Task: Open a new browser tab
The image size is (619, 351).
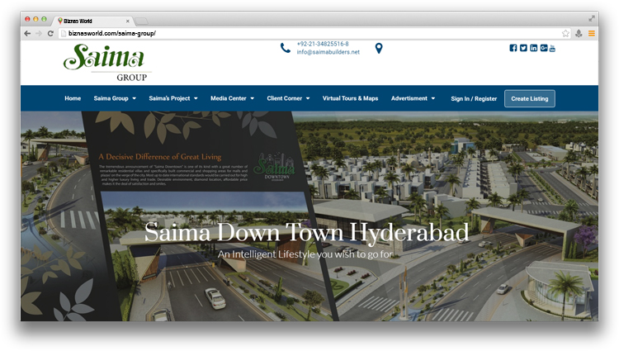Action: point(141,21)
